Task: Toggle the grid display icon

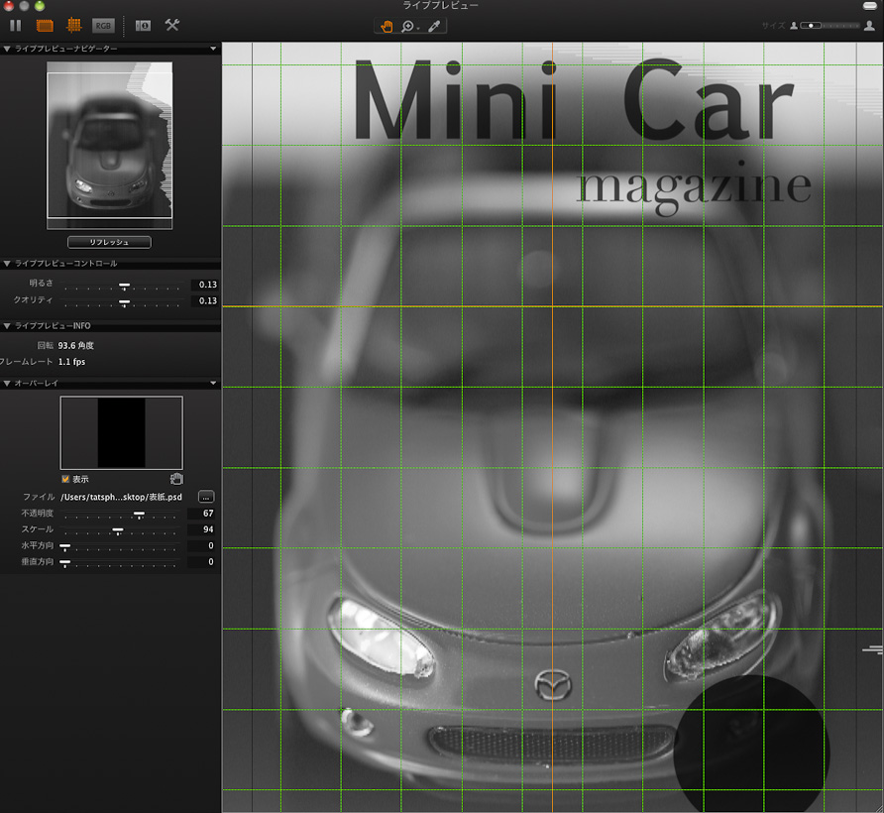Action: click(73, 25)
